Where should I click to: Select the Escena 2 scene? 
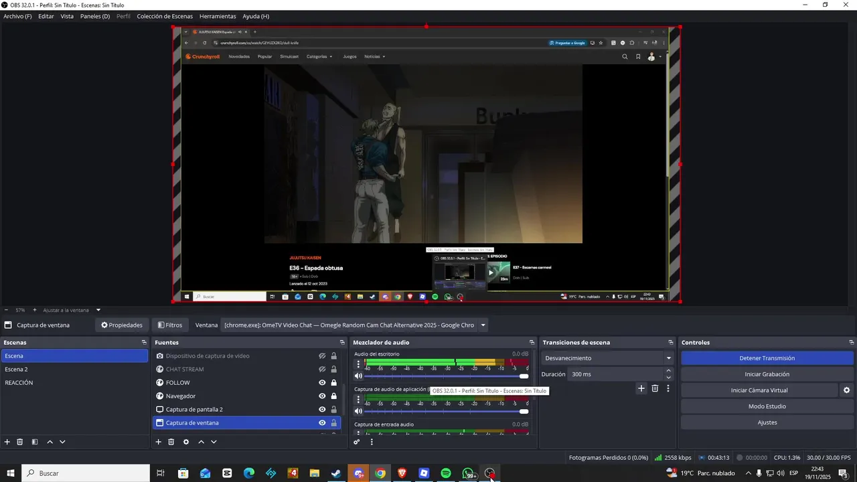(74, 370)
